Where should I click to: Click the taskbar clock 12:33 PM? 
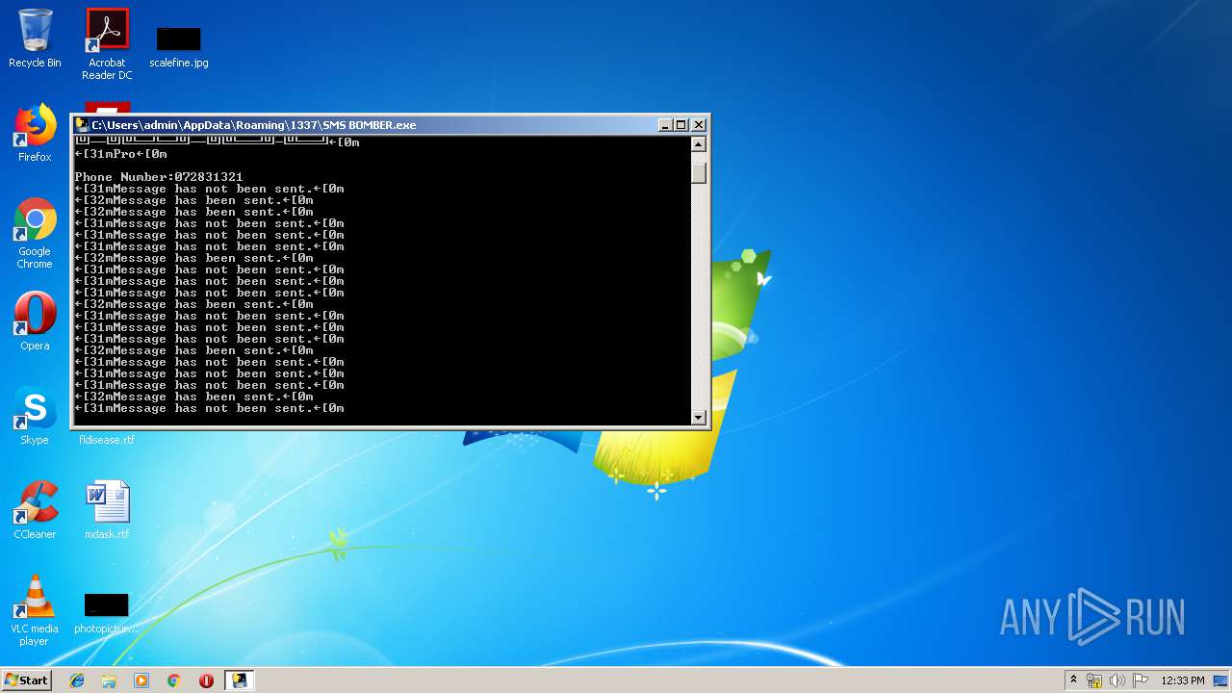pos(1183,680)
